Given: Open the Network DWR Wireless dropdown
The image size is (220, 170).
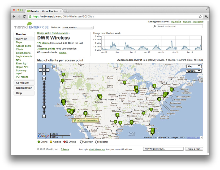Looking at the screenshot, I should click(x=78, y=28).
